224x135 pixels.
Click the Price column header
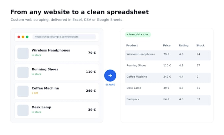[167, 45]
